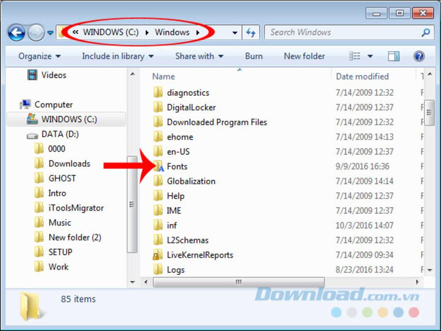
Task: Click the en-US folder icon
Action: (158, 152)
